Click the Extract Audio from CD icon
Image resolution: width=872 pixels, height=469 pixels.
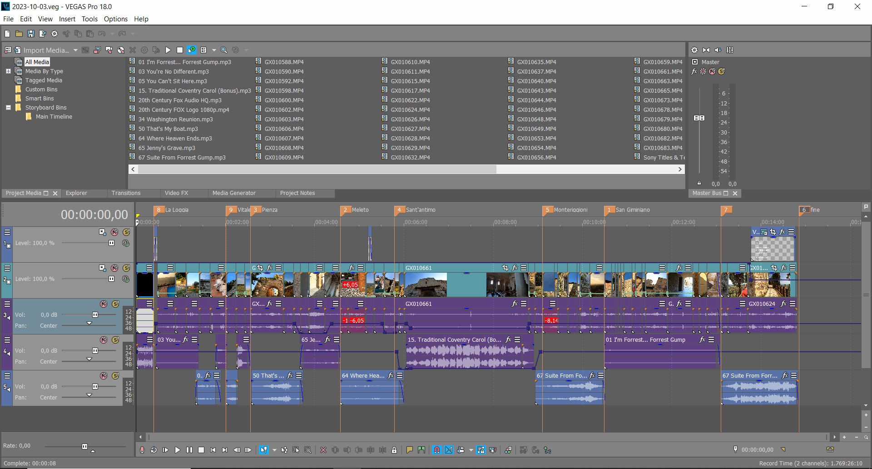(121, 50)
